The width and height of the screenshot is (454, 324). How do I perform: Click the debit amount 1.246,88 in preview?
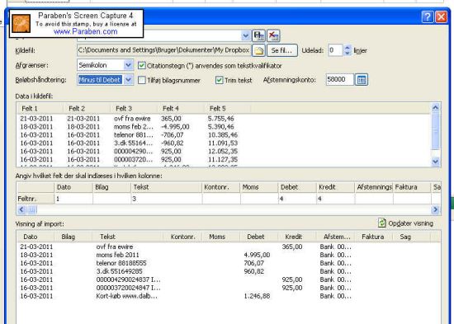tap(257, 296)
